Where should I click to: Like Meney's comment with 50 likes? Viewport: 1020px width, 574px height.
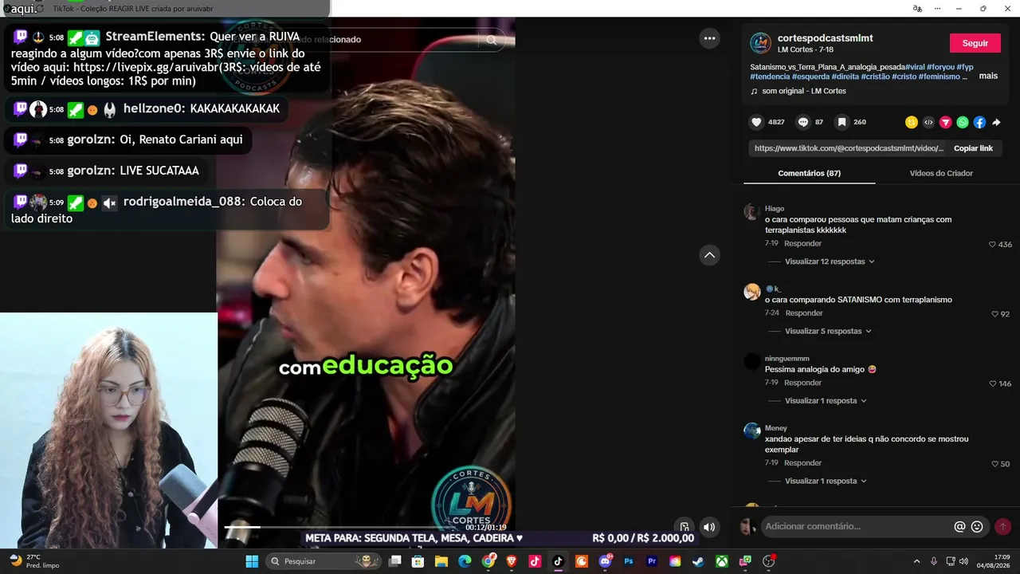tap(994, 464)
